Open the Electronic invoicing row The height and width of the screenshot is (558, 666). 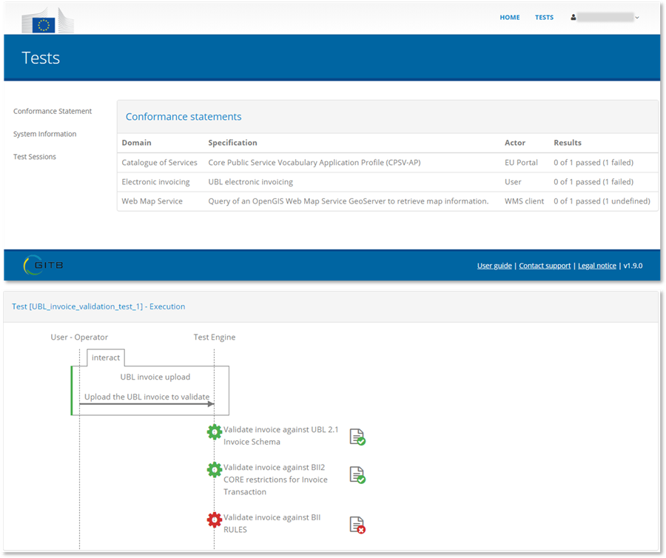click(x=387, y=182)
